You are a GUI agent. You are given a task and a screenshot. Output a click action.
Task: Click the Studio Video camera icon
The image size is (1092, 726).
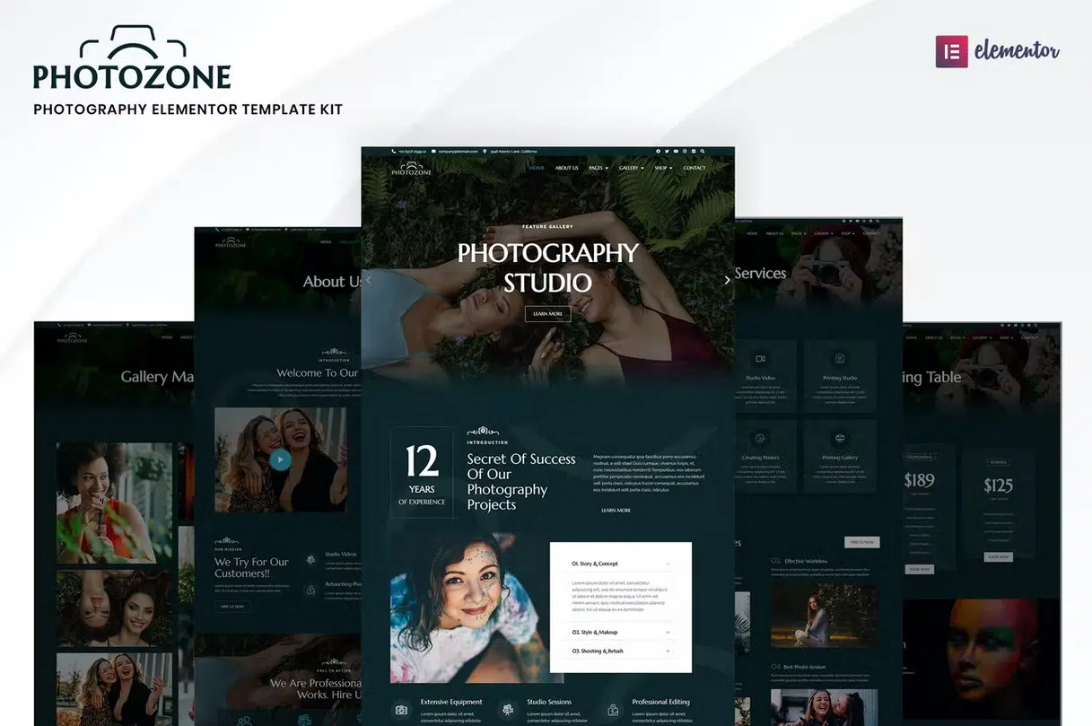point(760,359)
